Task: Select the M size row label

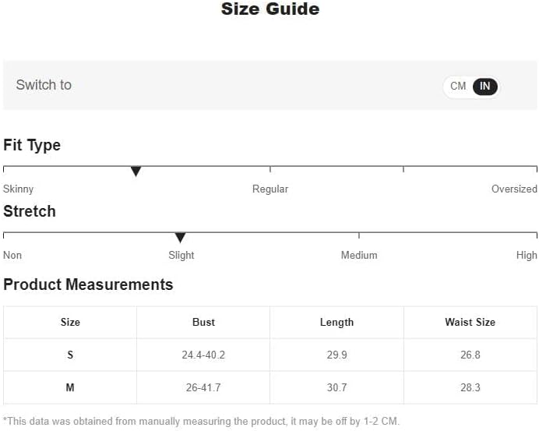Action: point(70,387)
